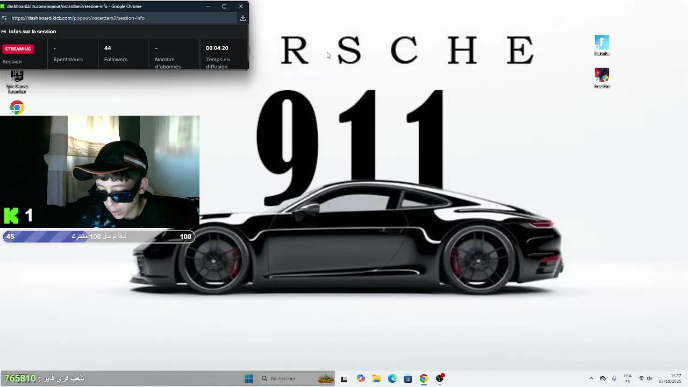Switch FRA FR keyboard language

coord(628,378)
